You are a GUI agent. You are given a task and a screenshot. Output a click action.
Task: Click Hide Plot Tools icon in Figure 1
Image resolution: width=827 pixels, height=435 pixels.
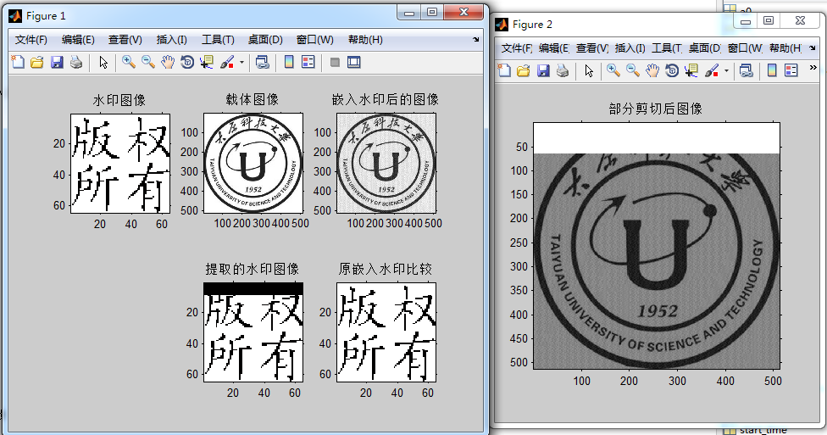[x=335, y=62]
